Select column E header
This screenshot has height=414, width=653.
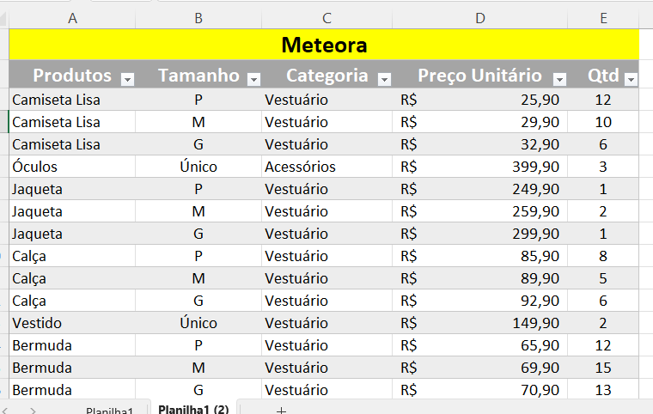(x=603, y=18)
